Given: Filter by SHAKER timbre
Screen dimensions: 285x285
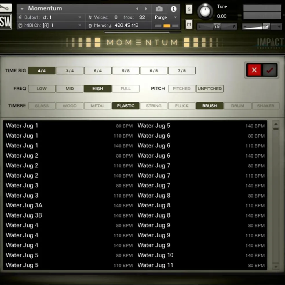Looking at the screenshot, I should pyautogui.click(x=266, y=106).
